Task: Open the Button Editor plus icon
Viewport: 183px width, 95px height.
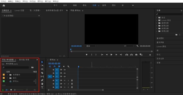Action: 150,55
